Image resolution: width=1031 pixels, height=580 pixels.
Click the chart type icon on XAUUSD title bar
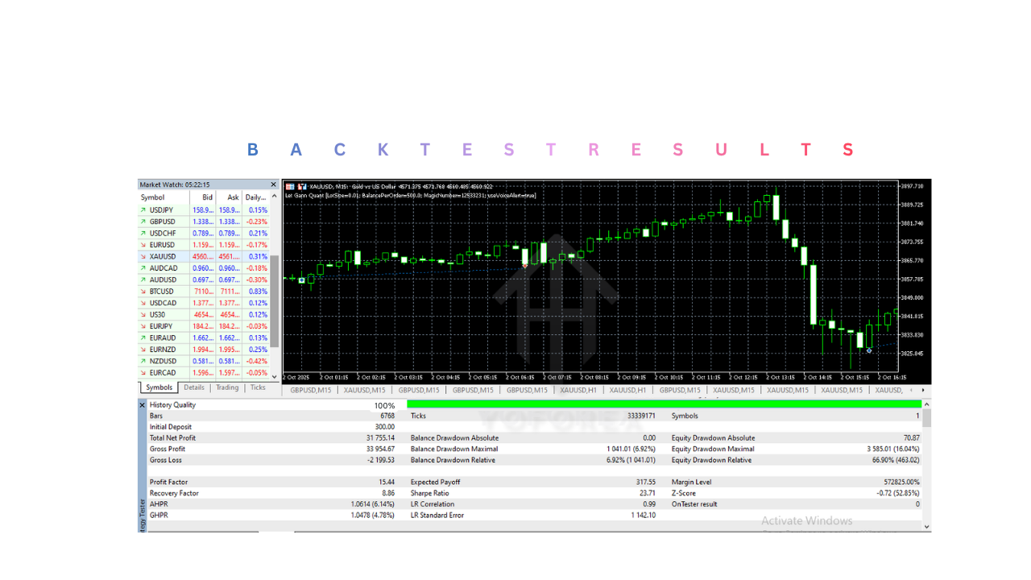coord(303,186)
